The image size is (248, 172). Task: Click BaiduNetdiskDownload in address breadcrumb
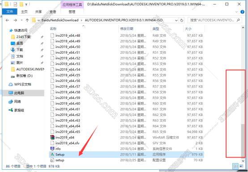[60, 20]
